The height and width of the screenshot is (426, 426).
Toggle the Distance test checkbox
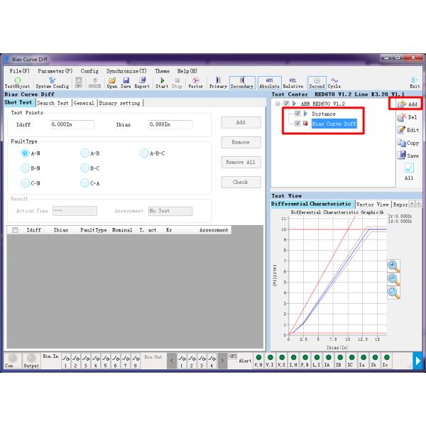point(297,114)
